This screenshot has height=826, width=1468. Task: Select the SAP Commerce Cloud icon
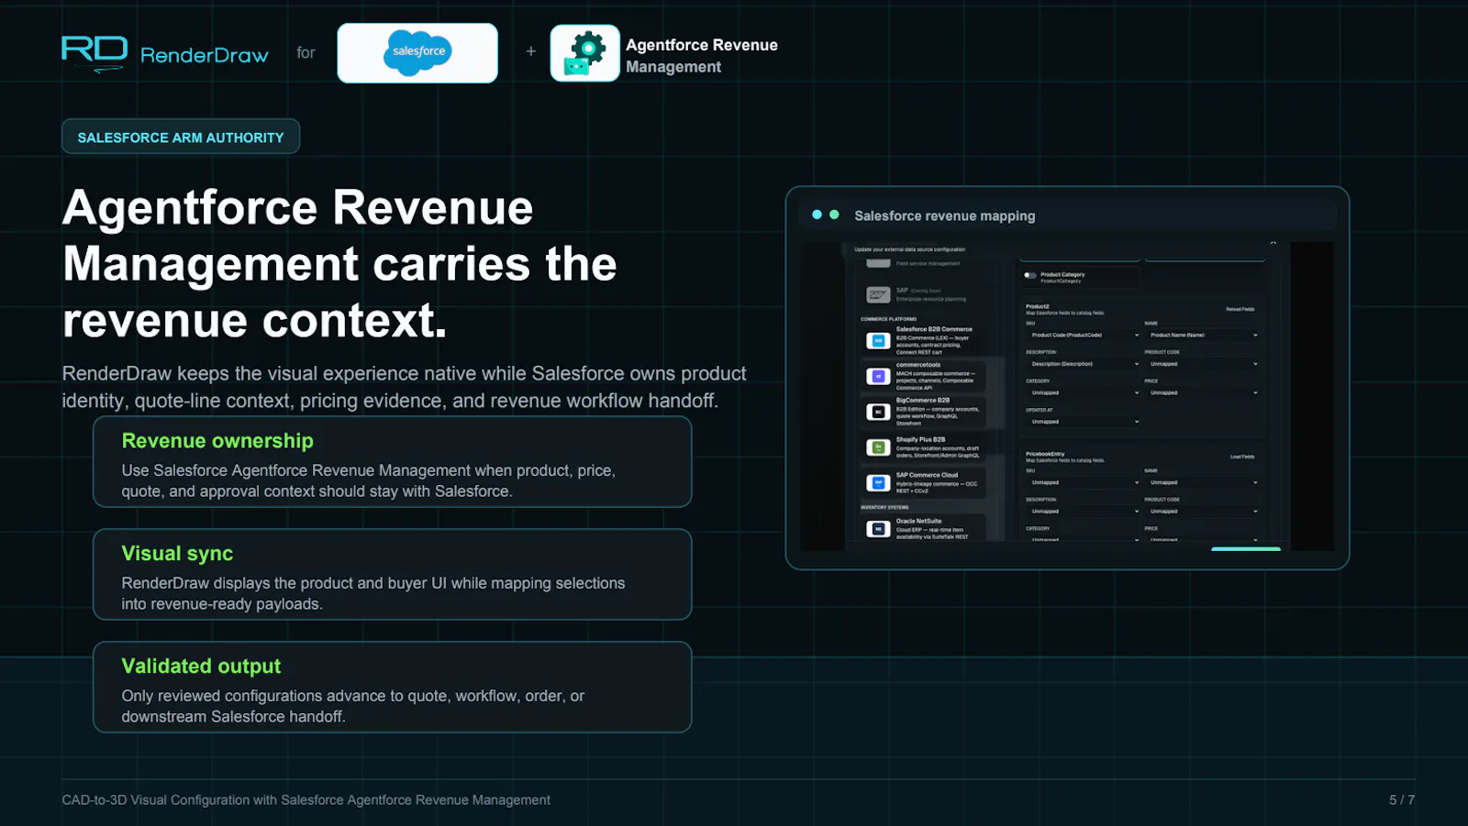[x=878, y=482]
